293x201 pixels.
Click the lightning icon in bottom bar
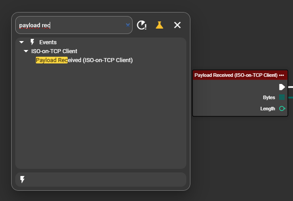[x=22, y=180]
